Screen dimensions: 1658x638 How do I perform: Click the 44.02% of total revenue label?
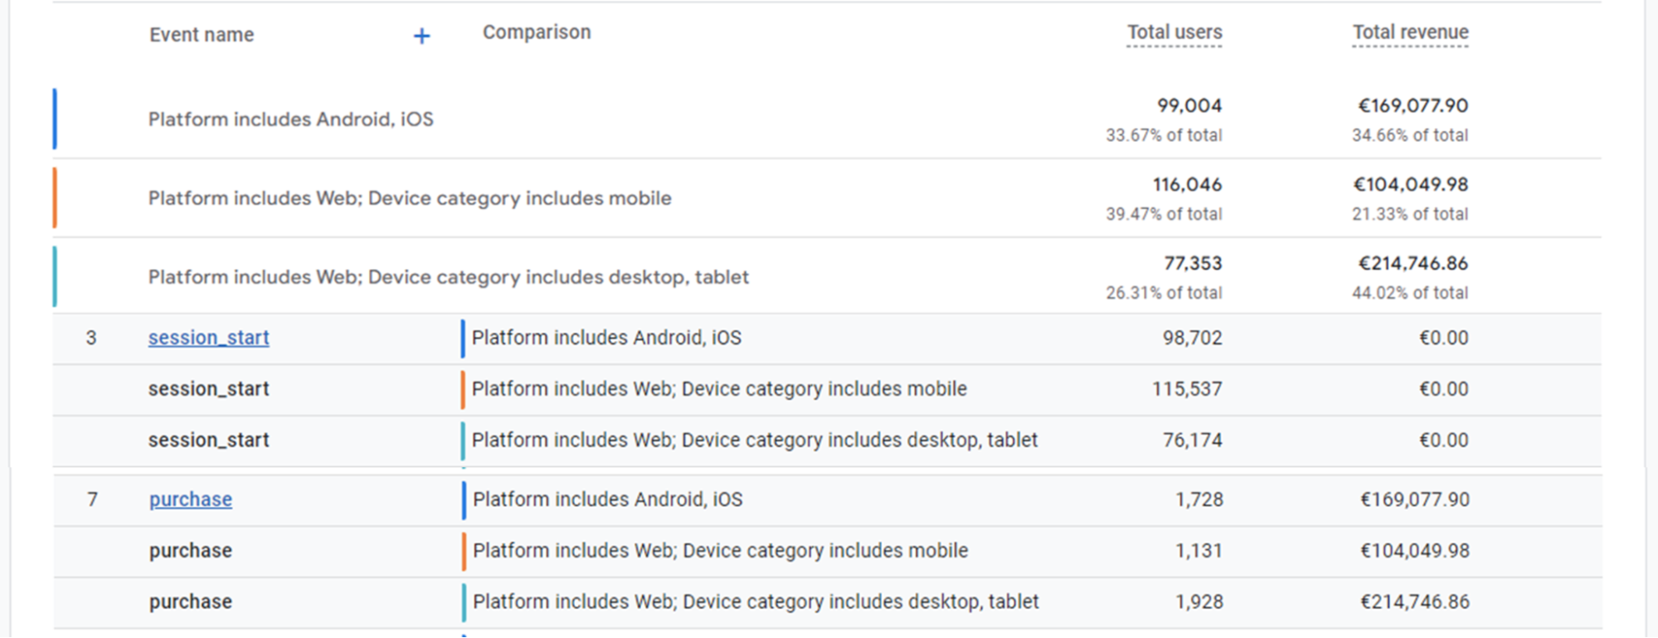pos(1409,293)
